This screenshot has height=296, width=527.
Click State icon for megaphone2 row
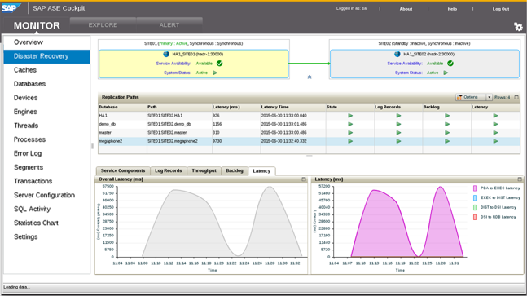tap(350, 141)
